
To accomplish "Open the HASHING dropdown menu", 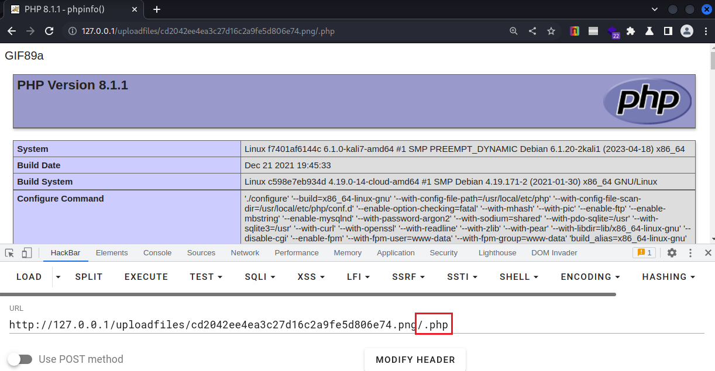I will tap(669, 277).
